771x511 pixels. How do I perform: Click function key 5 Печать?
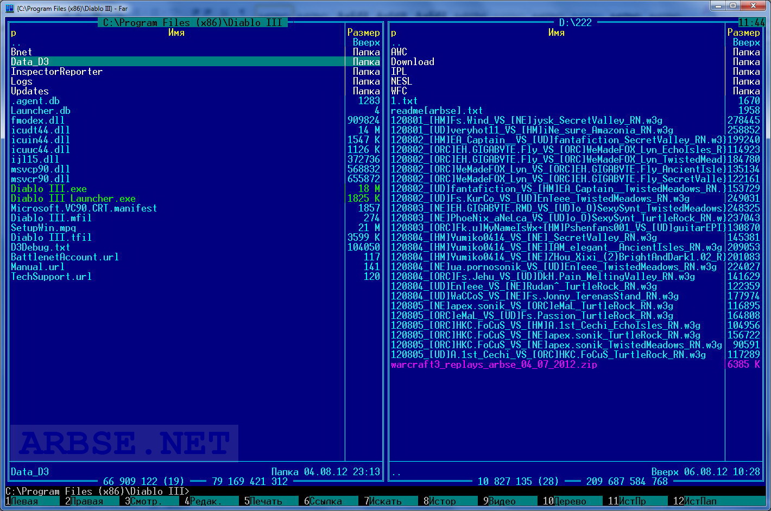point(271,501)
